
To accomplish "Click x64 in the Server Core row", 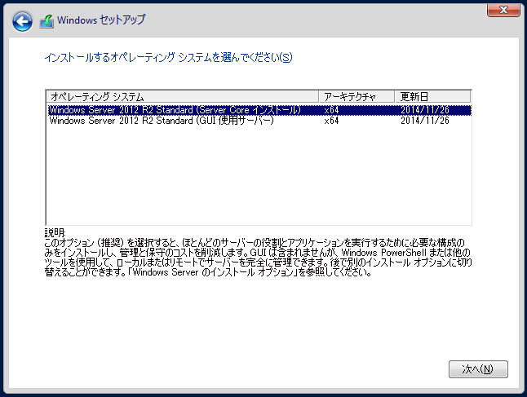I will pyautogui.click(x=331, y=110).
